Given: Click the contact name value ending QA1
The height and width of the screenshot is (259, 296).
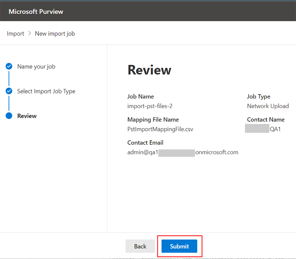Looking at the screenshot, I should tap(263, 129).
